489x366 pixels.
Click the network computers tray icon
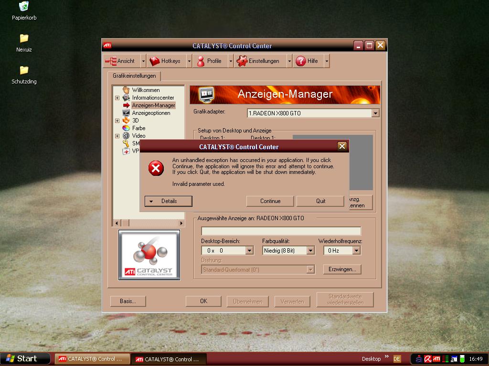454,359
